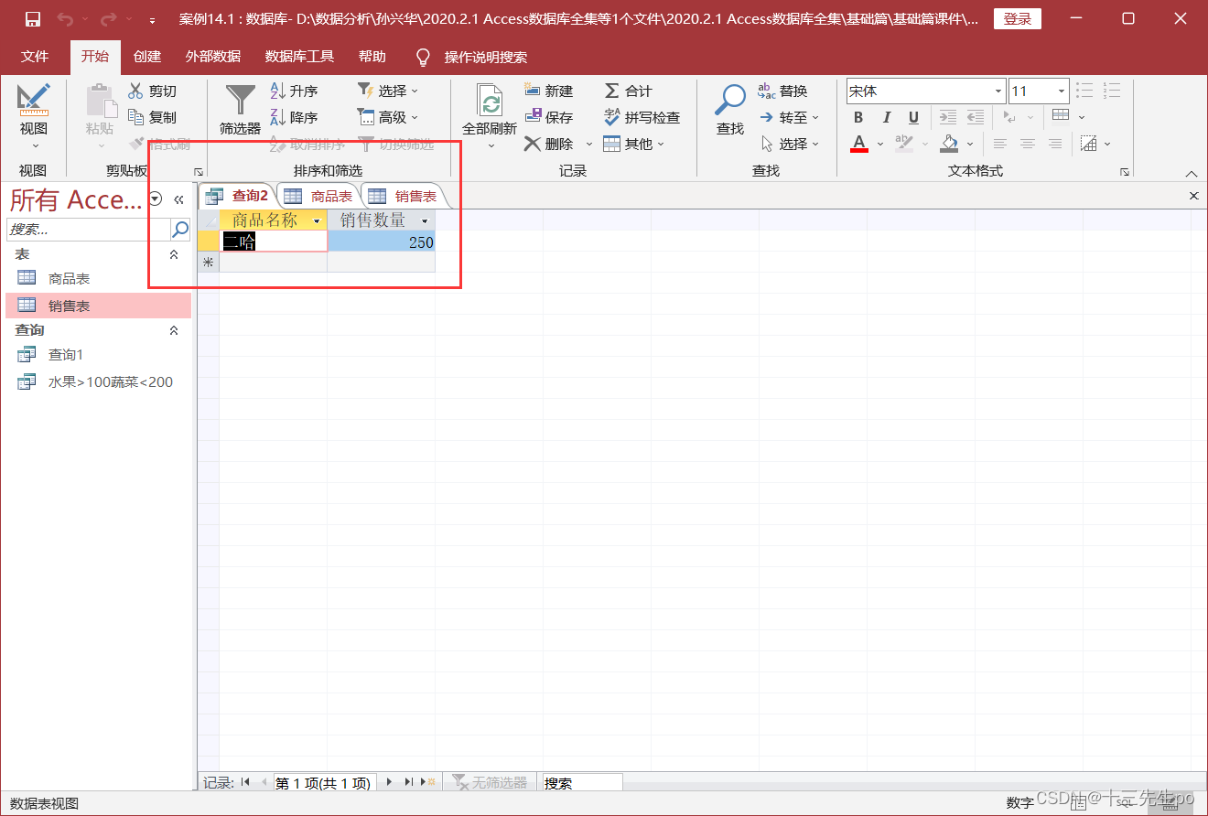Viewport: 1208px width, 816px height.
Task: Open the 筛选器 funnel filter
Action: tap(241, 110)
